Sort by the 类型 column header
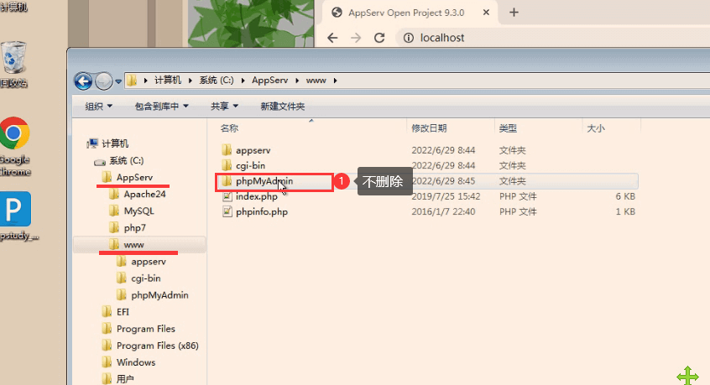 pyautogui.click(x=508, y=128)
